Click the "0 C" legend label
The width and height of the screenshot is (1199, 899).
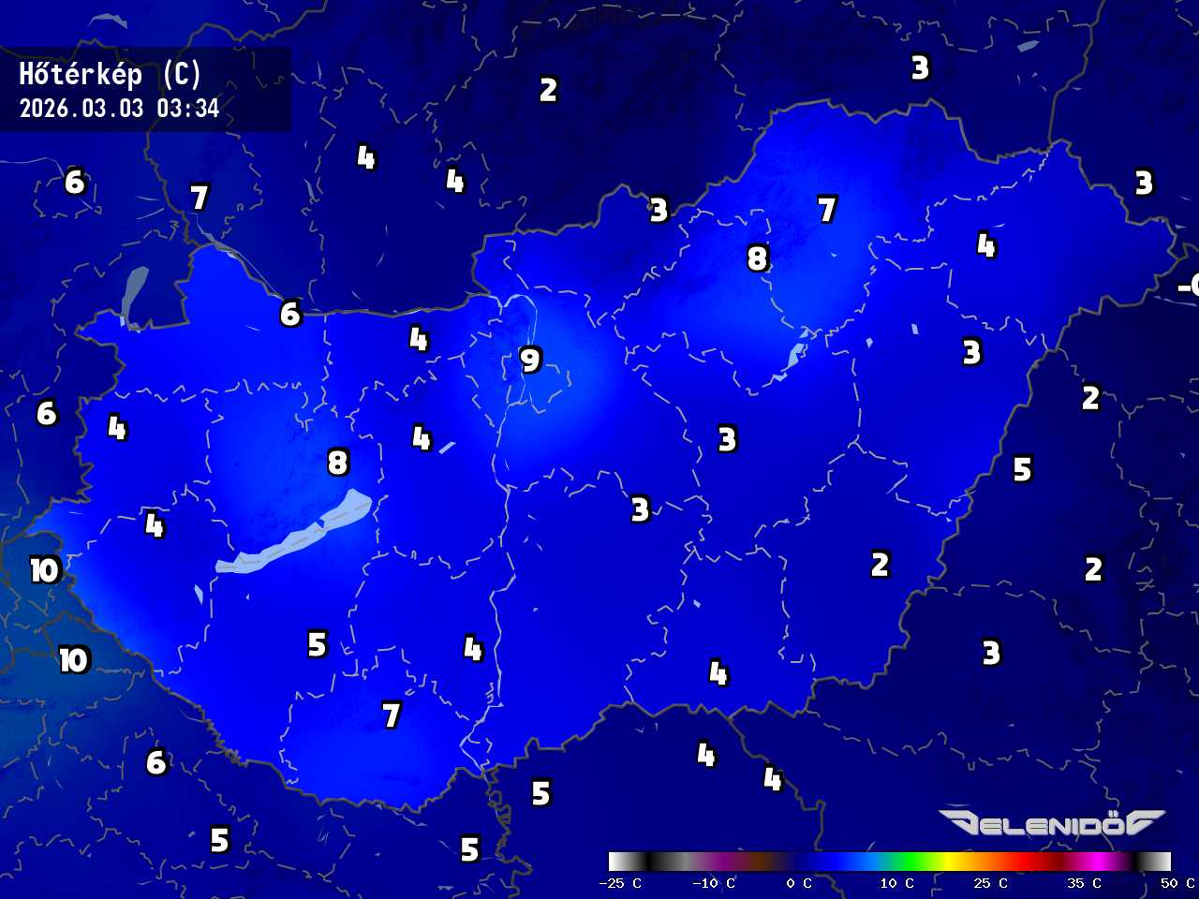[x=798, y=883]
